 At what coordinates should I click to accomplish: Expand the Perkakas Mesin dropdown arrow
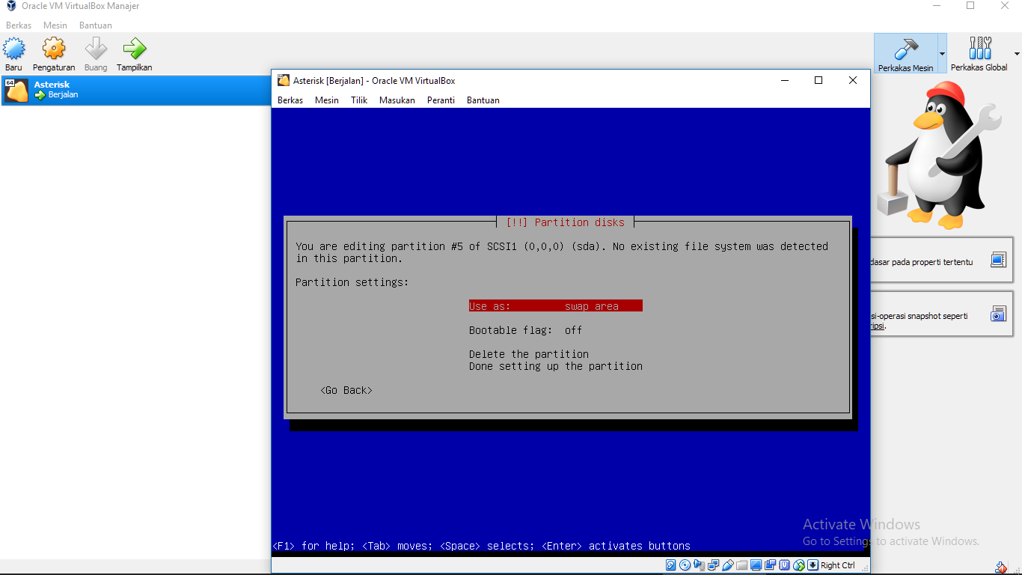click(x=942, y=54)
